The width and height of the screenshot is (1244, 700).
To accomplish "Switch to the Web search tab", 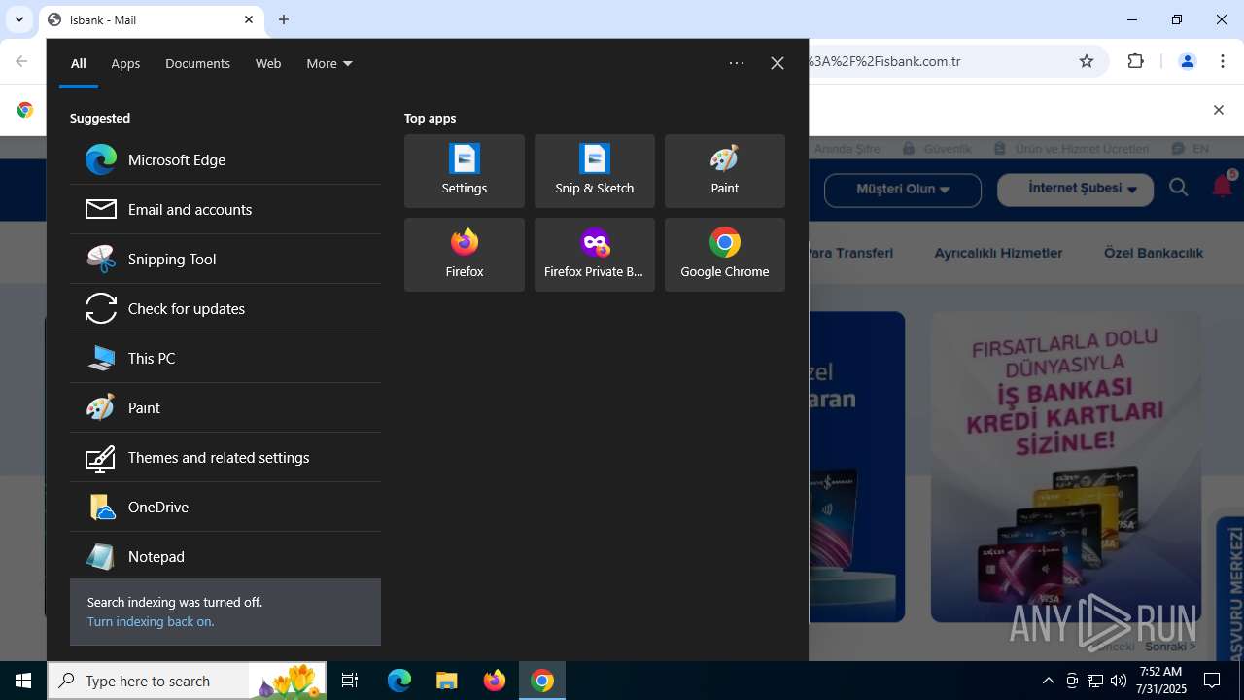I will tap(268, 63).
